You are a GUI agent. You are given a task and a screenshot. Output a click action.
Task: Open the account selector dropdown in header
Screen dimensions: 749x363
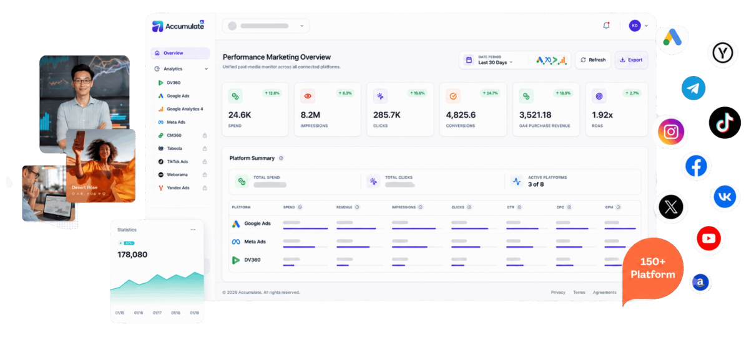tap(265, 26)
